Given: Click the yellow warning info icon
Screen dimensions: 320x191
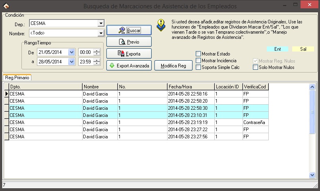Looking at the screenshot, I should click(161, 25).
